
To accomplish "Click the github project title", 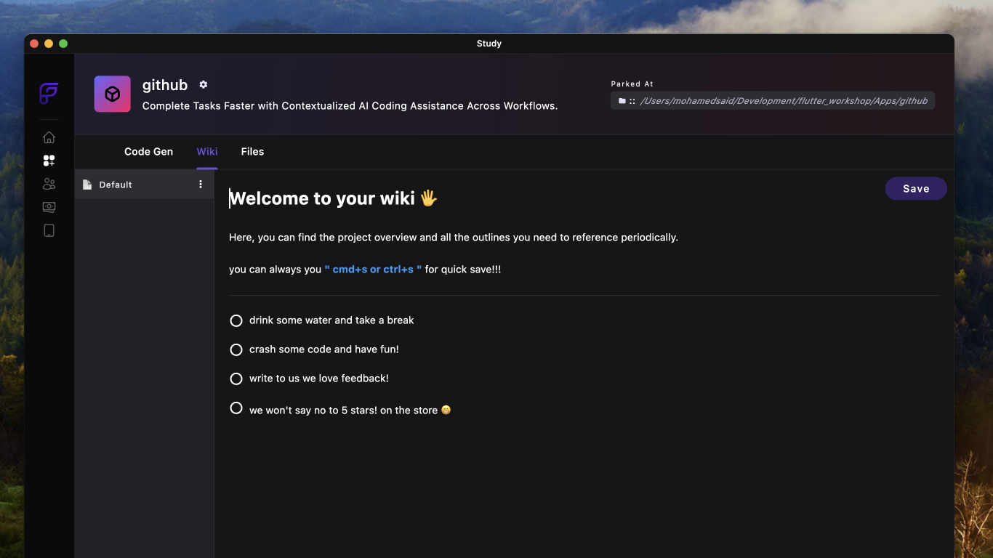I will pyautogui.click(x=165, y=85).
